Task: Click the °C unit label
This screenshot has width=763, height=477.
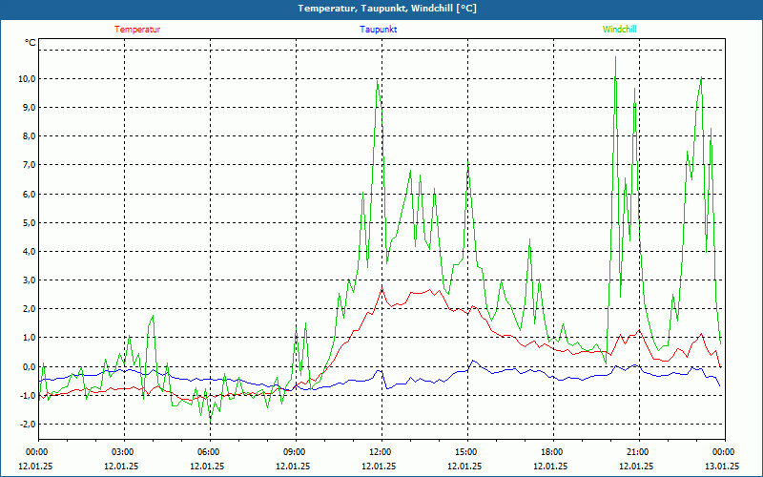Action: tap(31, 43)
